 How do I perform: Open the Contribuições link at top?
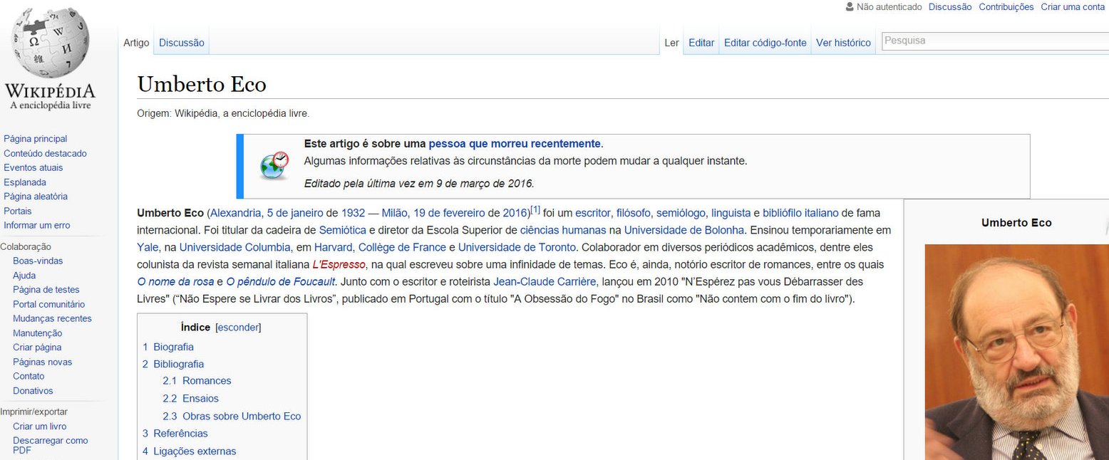click(1006, 7)
